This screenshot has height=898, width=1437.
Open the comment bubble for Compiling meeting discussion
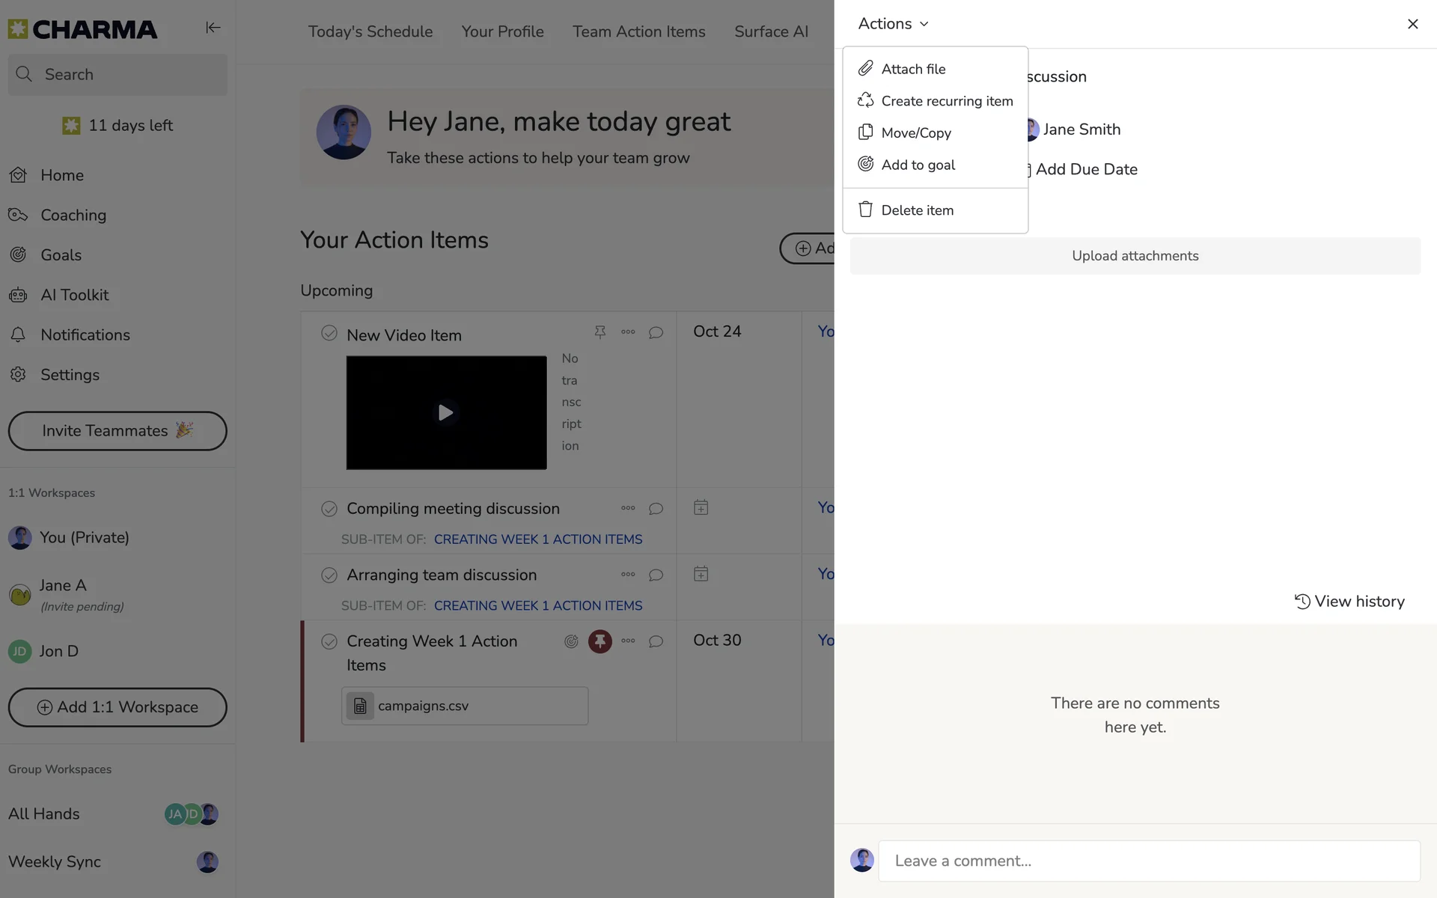(656, 509)
